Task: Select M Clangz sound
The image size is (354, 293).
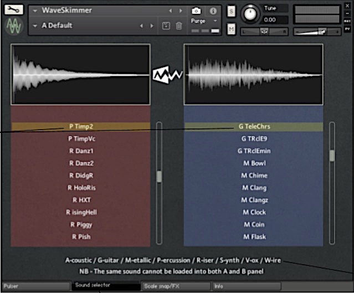Action: (x=254, y=200)
